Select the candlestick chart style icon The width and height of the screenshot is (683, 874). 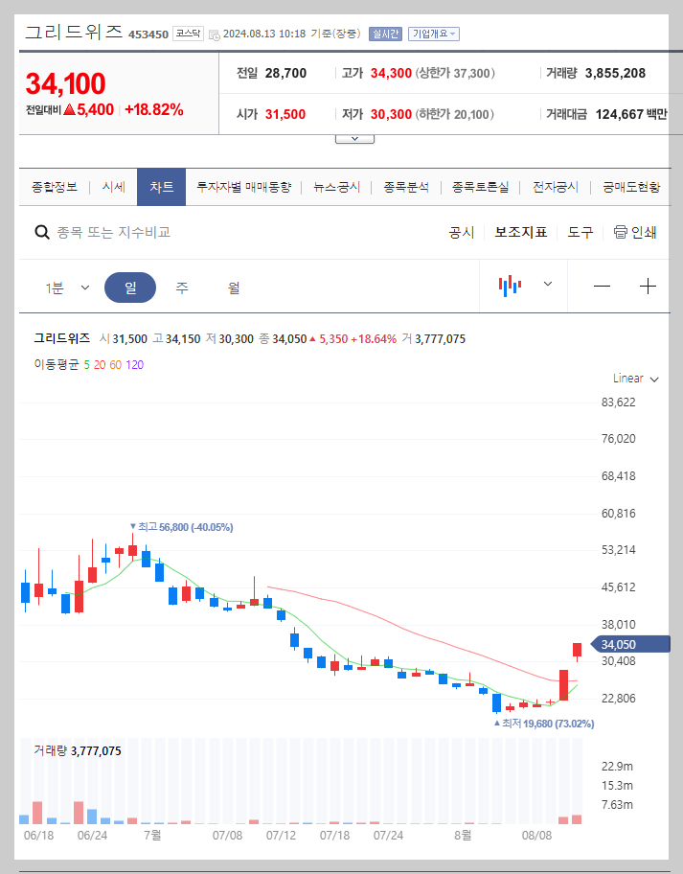pyautogui.click(x=511, y=287)
